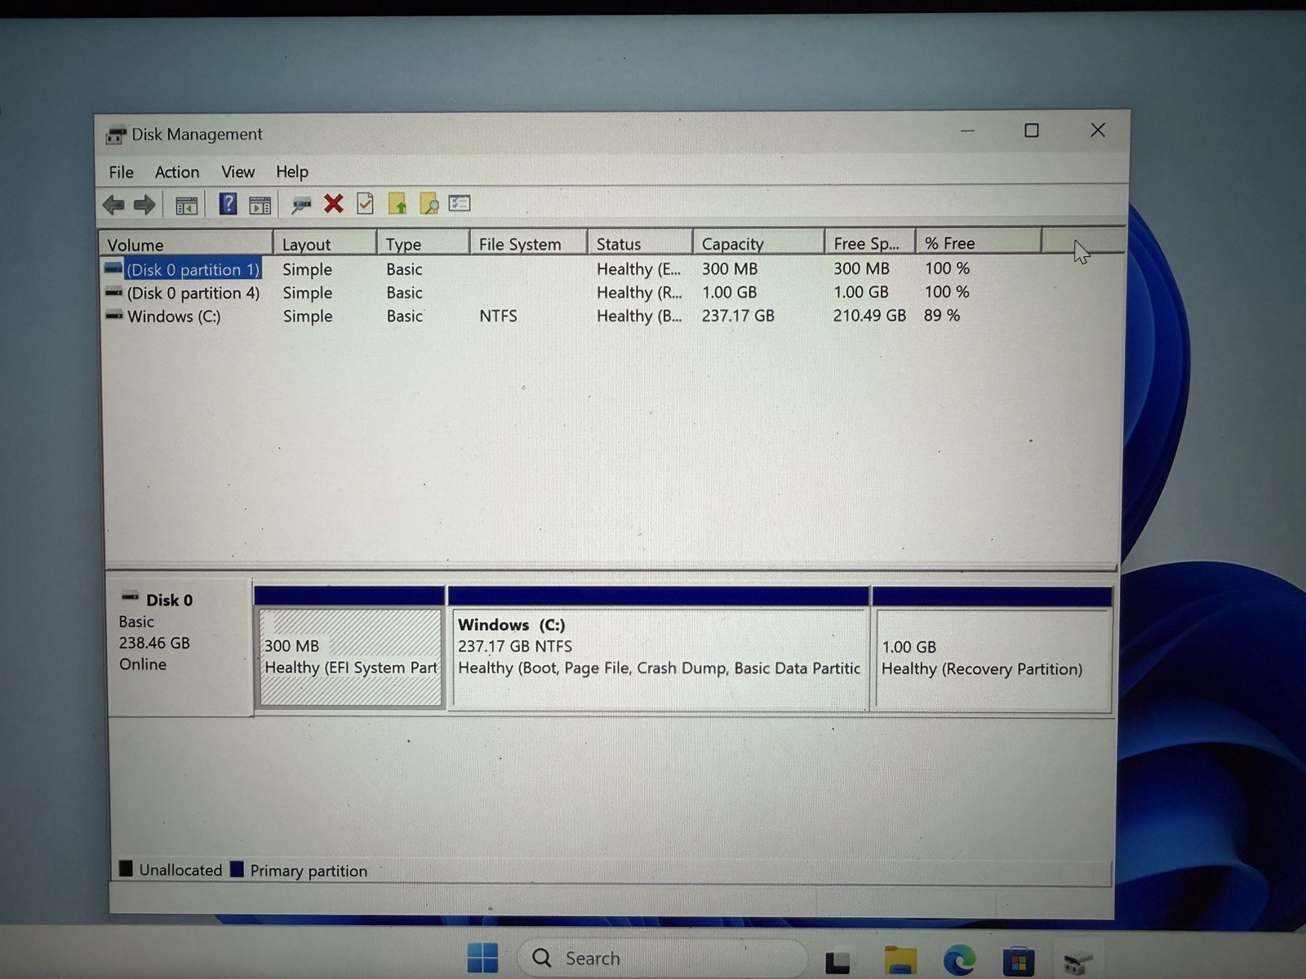The width and height of the screenshot is (1306, 979).
Task: Click the Healthy (B... status cell
Action: point(639,316)
